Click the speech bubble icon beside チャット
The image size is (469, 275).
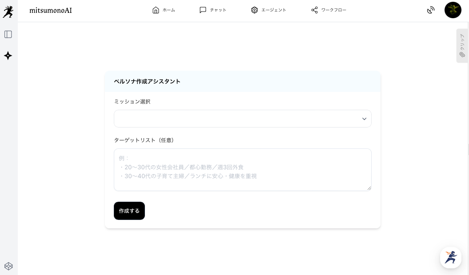click(x=203, y=10)
